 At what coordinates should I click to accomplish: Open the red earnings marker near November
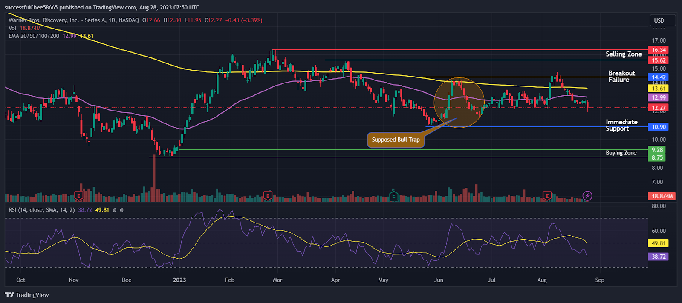78,196
